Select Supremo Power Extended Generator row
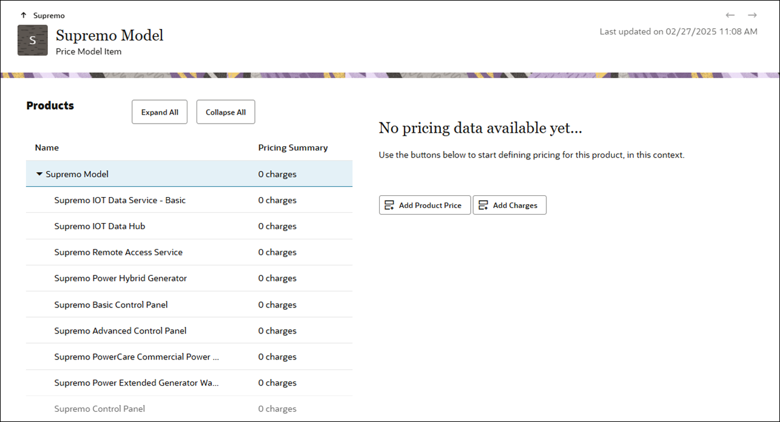Screen dimensions: 780x422 (x=136, y=383)
